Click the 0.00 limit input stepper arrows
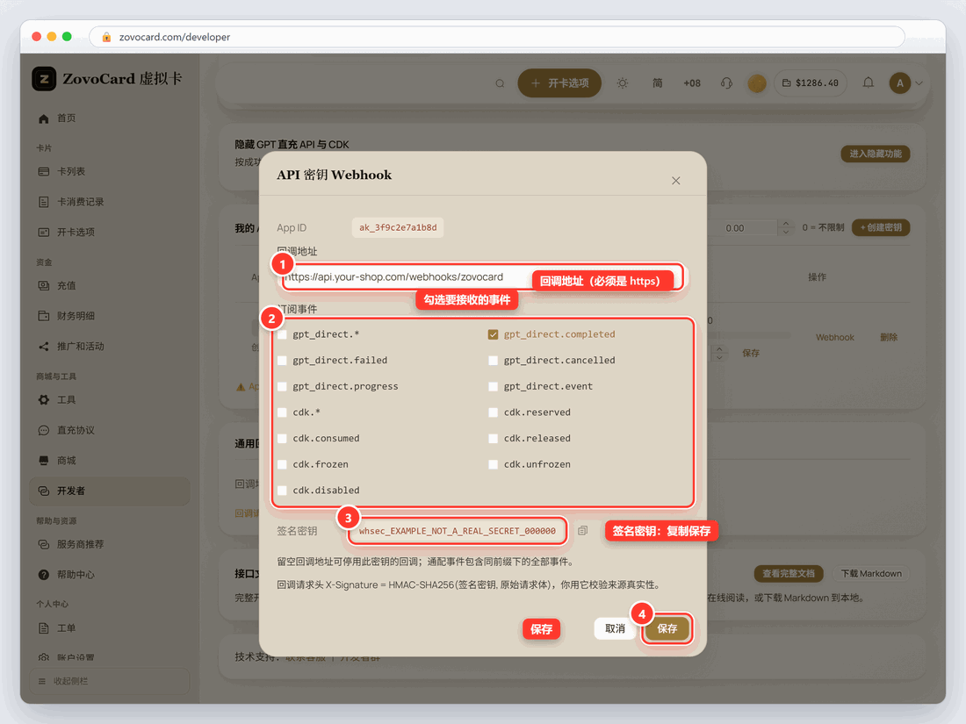This screenshot has width=966, height=724. (785, 228)
